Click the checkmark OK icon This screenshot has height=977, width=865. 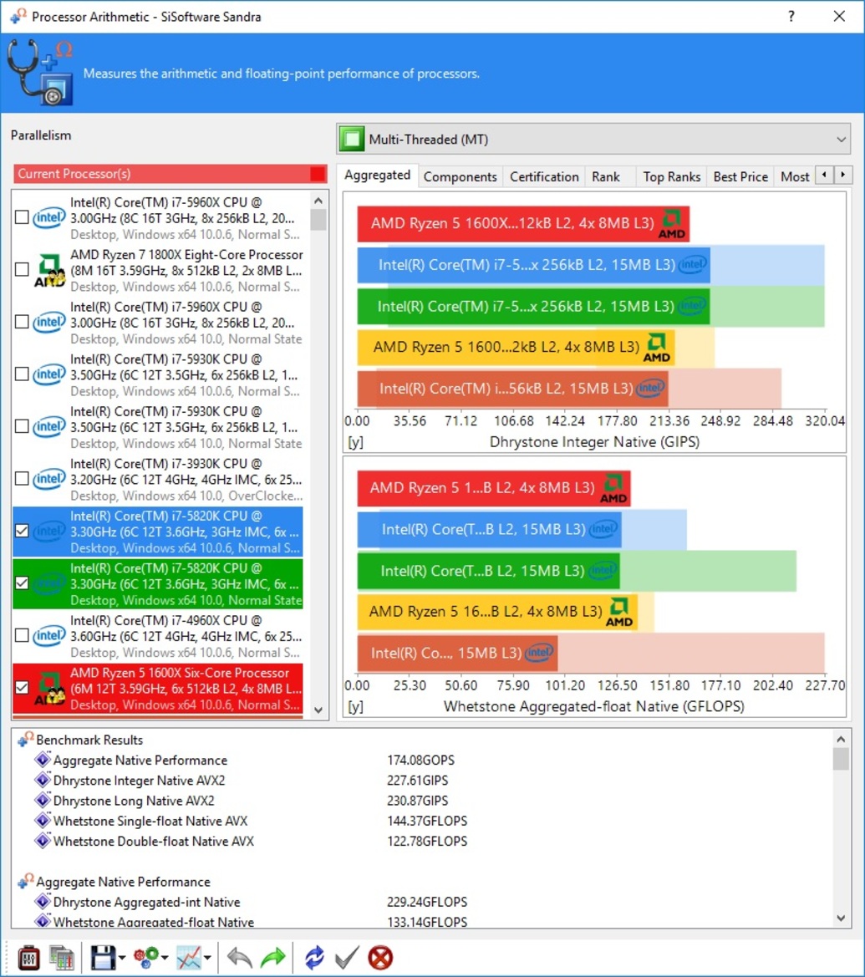tap(347, 958)
